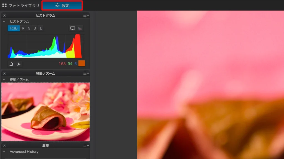Screen dimensions: 284x159
Task: Click the orange color swatch in histogram
Action: (82, 63)
